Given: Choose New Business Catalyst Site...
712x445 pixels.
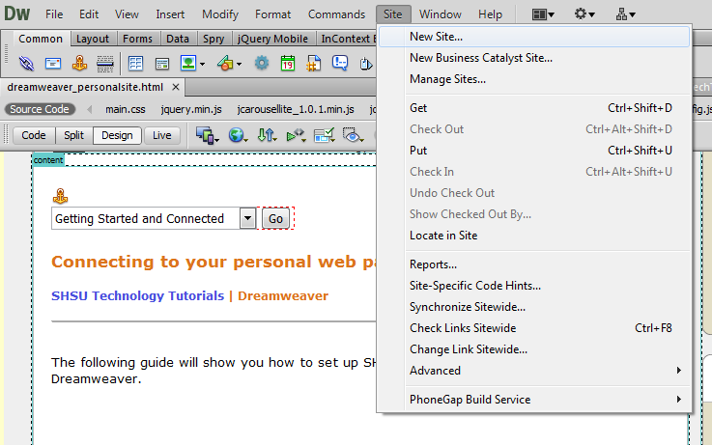Looking at the screenshot, I should click(x=534, y=58).
